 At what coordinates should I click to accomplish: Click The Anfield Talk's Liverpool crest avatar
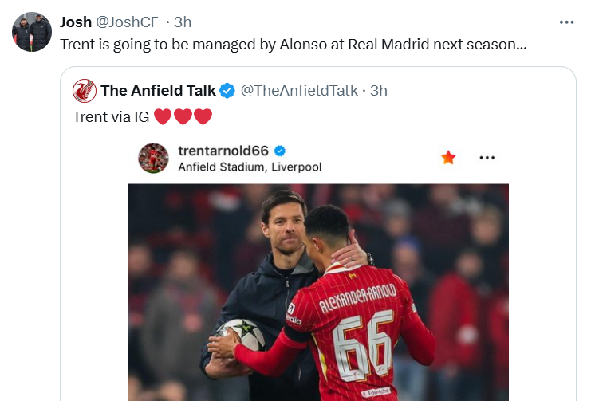[84, 91]
